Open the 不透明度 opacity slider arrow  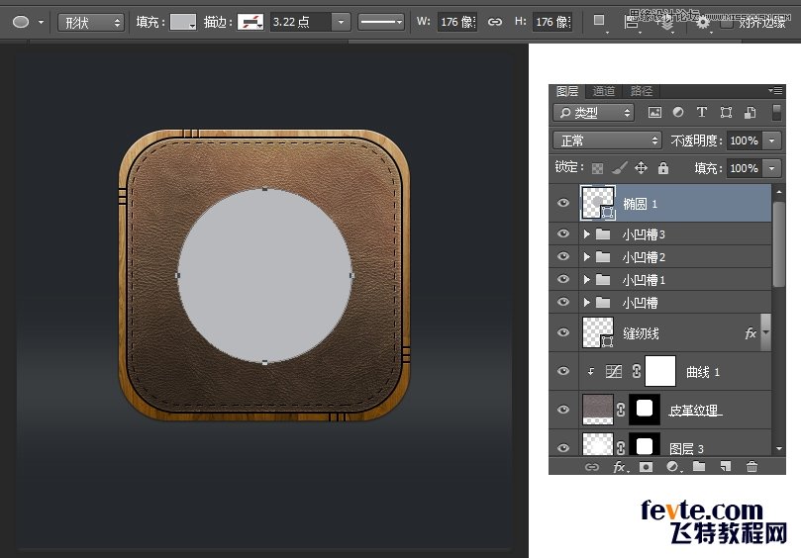tap(772, 140)
